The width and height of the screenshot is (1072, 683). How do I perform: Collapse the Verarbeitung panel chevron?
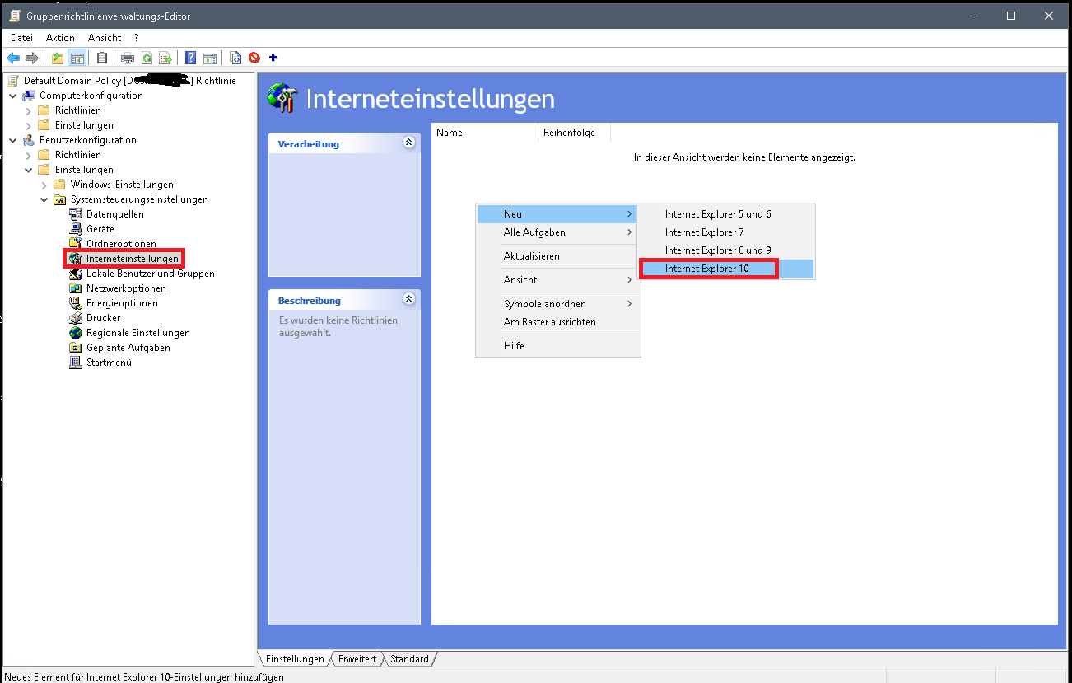[x=408, y=143]
